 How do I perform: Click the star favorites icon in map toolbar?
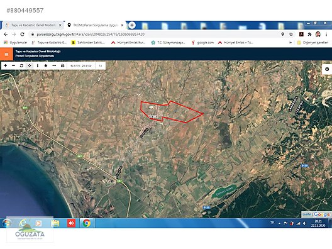(x=46, y=65)
